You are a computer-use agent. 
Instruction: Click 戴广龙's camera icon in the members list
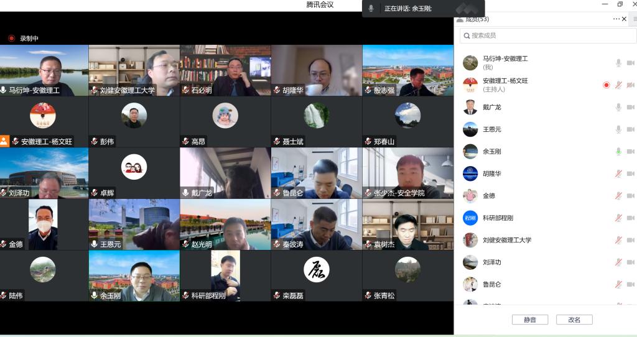tap(631, 107)
